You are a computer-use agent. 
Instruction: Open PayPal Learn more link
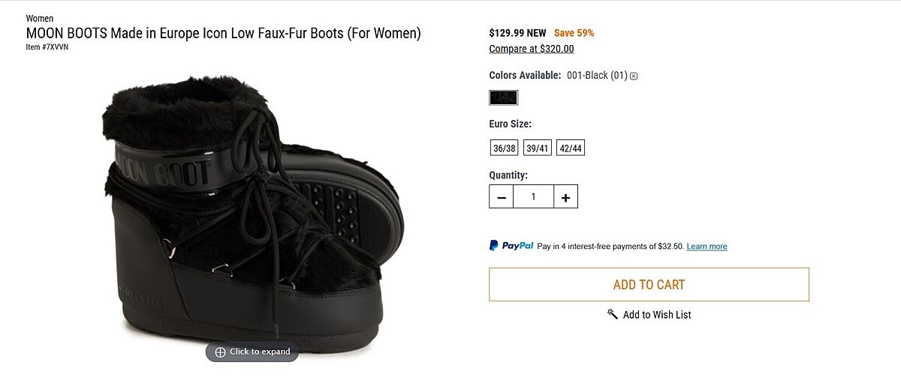click(x=707, y=247)
